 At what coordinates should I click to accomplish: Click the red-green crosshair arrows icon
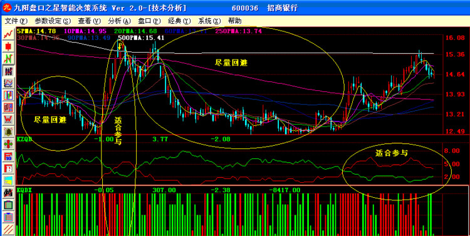pos(8,144)
